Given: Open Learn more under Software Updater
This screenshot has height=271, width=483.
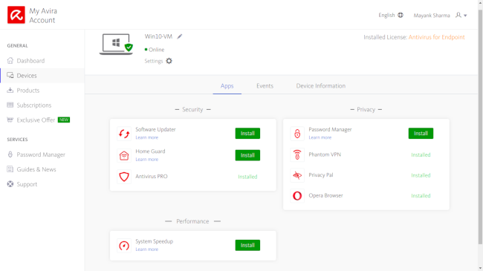Looking at the screenshot, I should click(147, 137).
